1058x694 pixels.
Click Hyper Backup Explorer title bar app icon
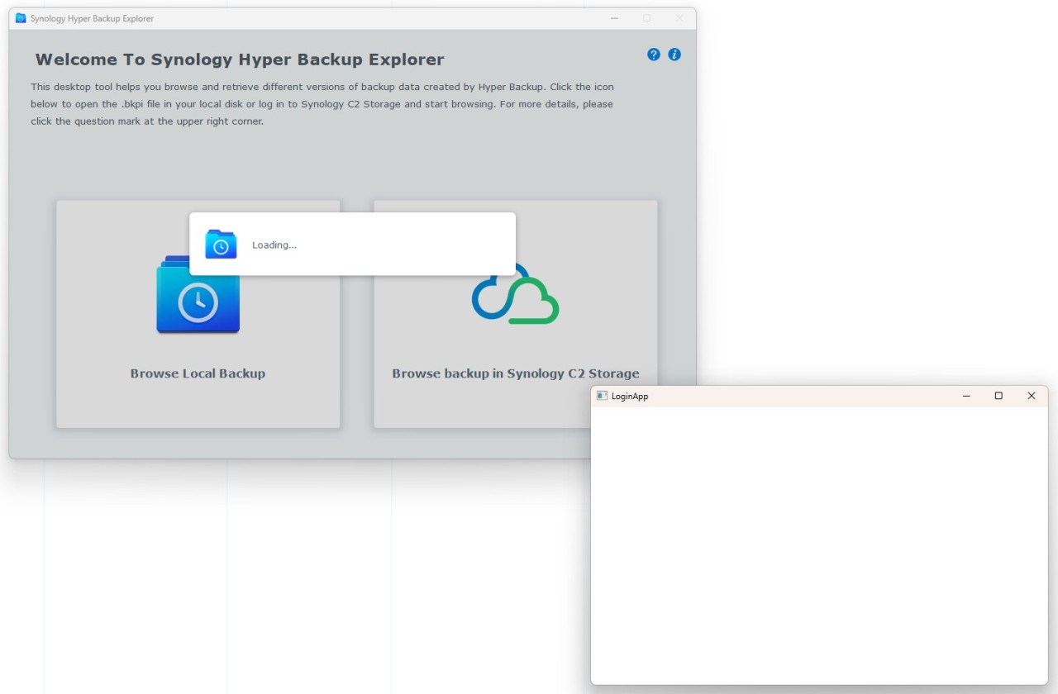[21, 18]
